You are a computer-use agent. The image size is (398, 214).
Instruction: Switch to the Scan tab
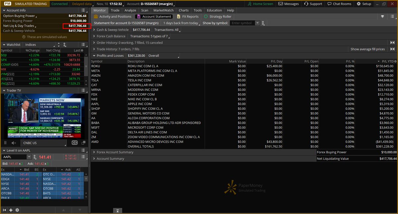coord(145,10)
